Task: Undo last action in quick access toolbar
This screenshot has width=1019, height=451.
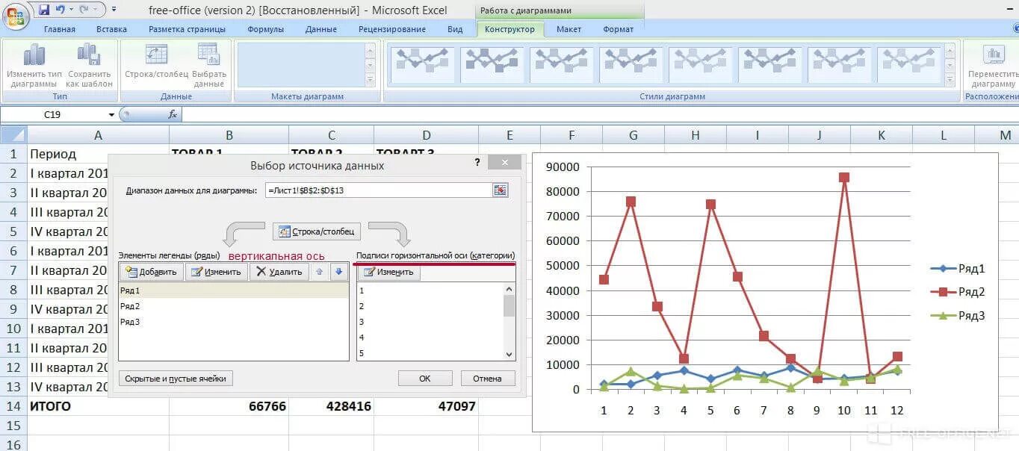Action: coord(61,10)
